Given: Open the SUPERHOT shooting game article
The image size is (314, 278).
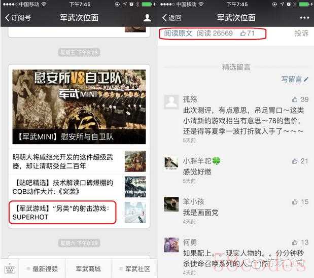Looking at the screenshot, I should coord(79,213).
